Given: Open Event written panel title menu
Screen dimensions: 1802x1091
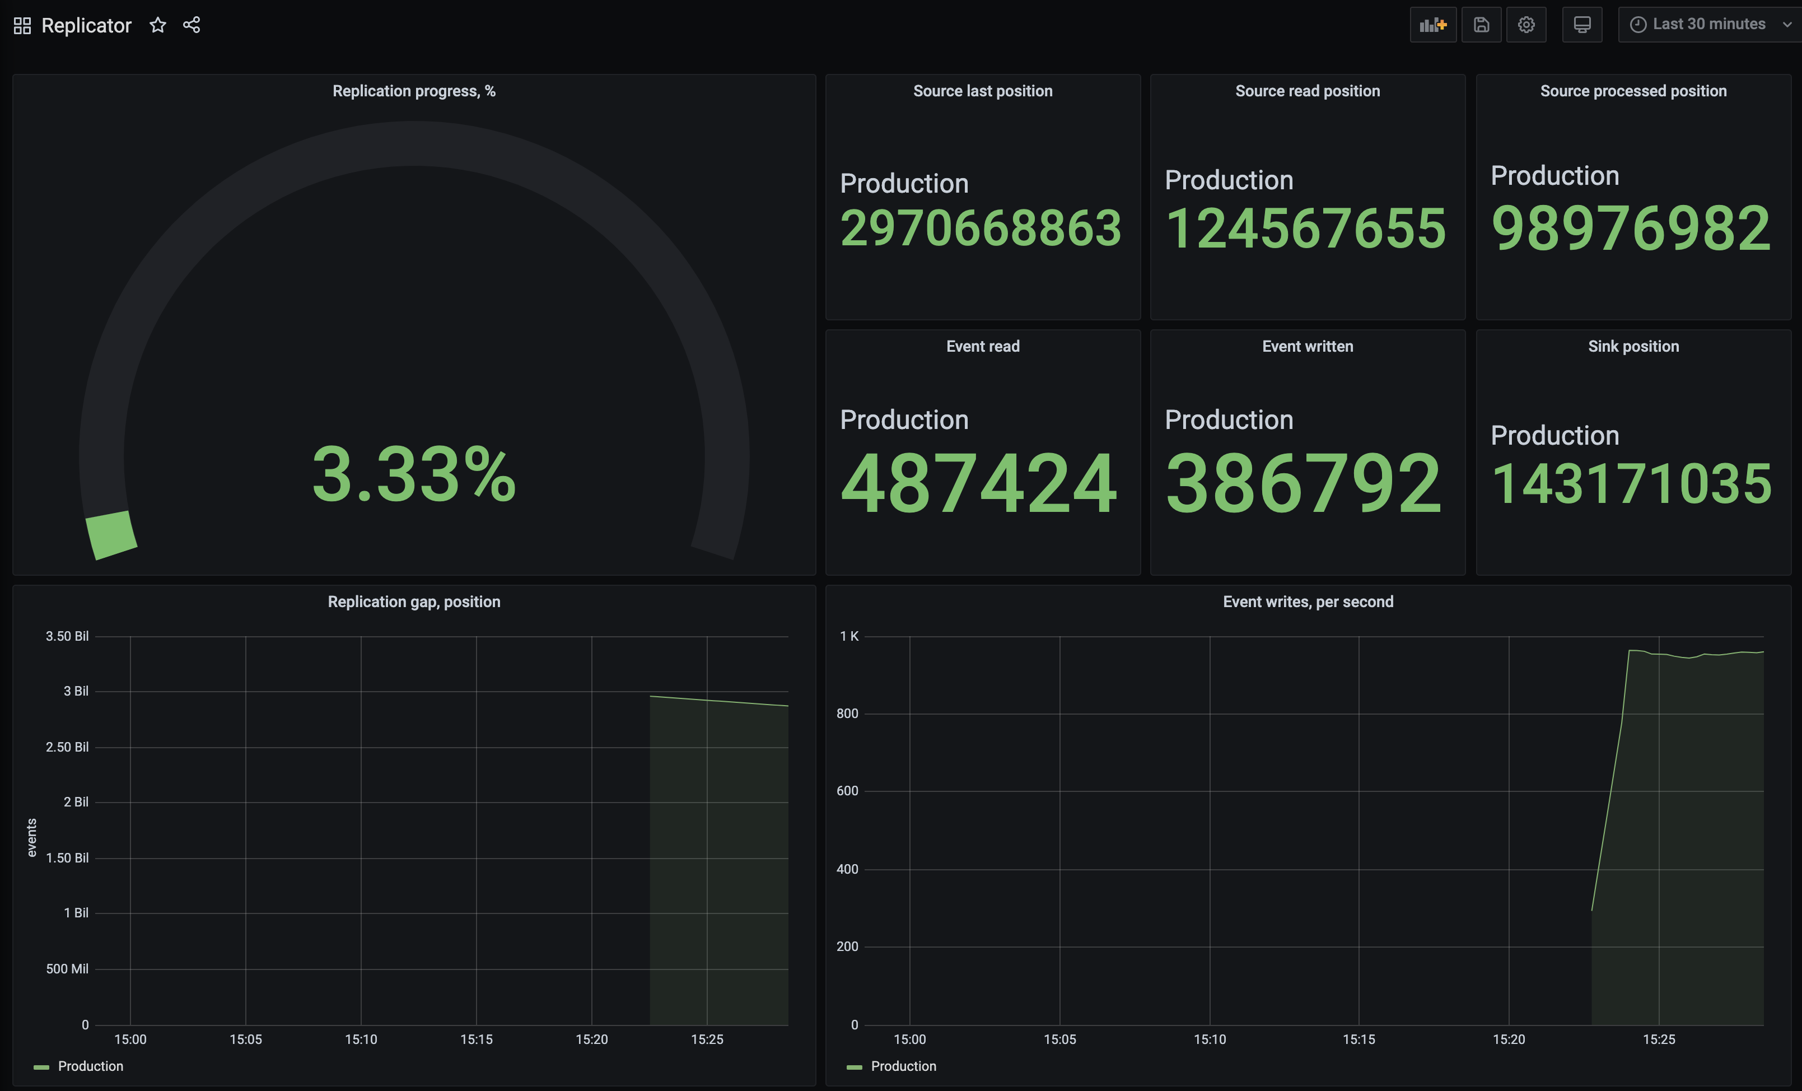Looking at the screenshot, I should (1308, 346).
